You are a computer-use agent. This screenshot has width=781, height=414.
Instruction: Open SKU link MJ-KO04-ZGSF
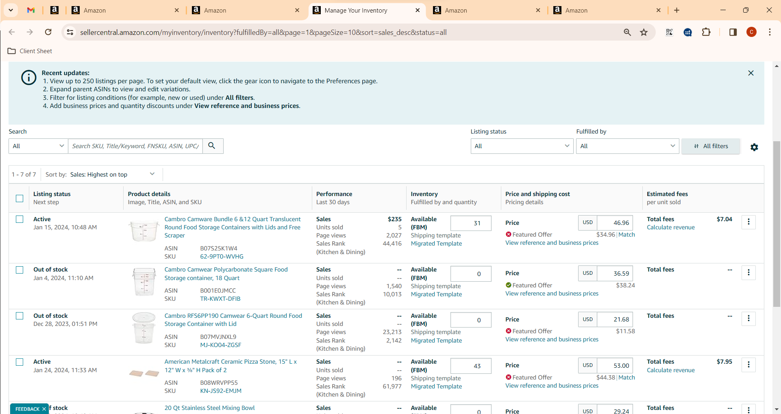[221, 345]
